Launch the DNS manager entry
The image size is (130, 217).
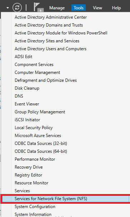click(19, 96)
